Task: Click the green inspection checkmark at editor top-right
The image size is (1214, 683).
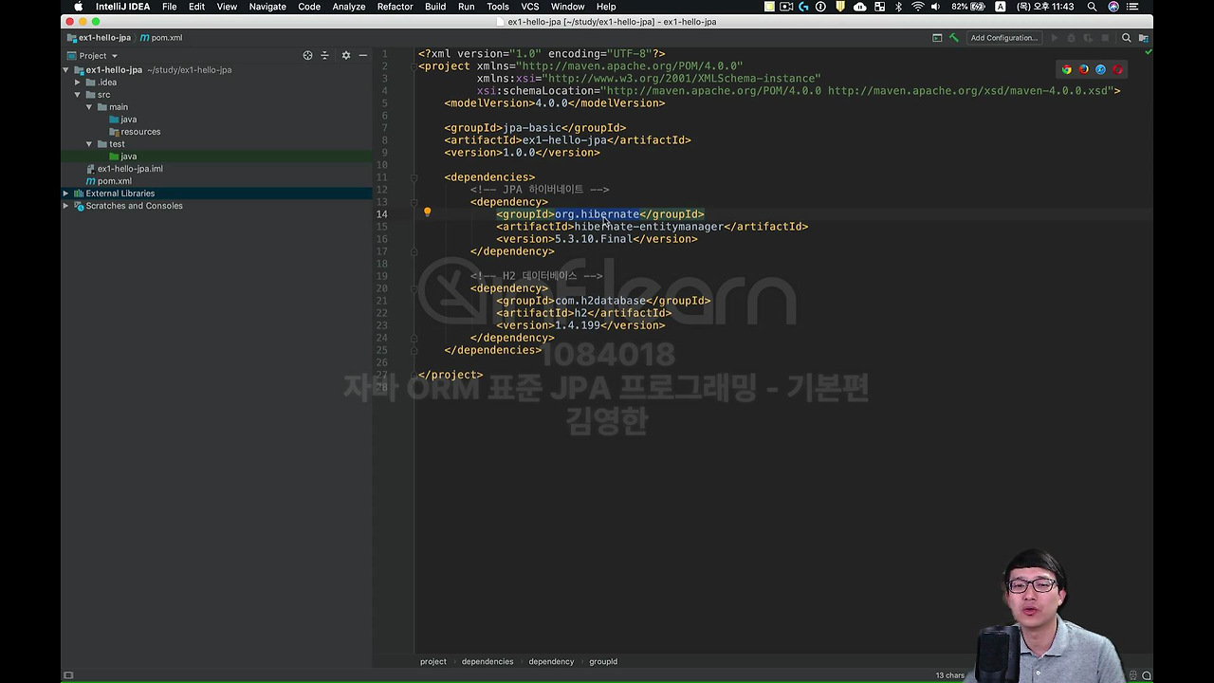Action: point(1148,53)
